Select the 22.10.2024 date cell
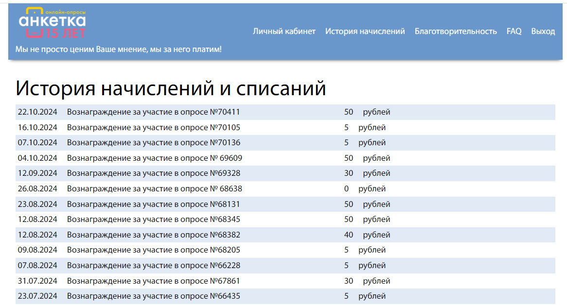This screenshot has width=567, height=305. [x=37, y=112]
